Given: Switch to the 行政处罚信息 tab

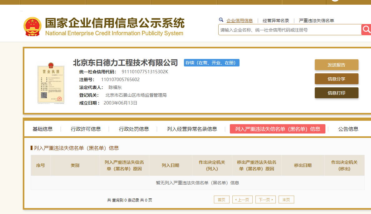Looking at the screenshot, I should point(134,129).
